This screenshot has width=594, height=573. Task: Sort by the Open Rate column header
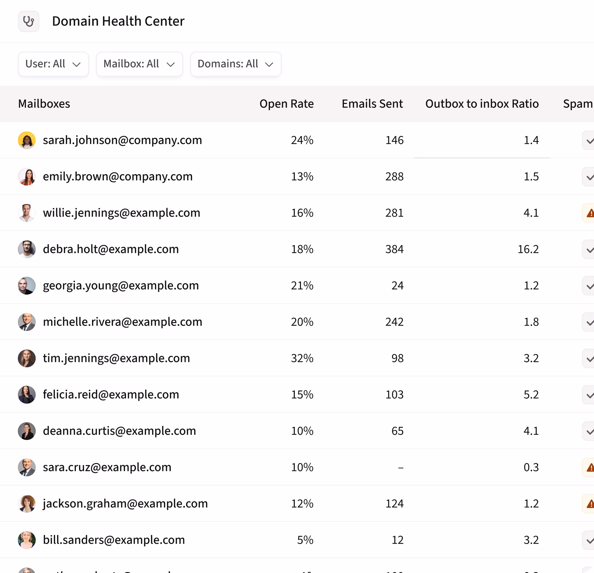[286, 104]
